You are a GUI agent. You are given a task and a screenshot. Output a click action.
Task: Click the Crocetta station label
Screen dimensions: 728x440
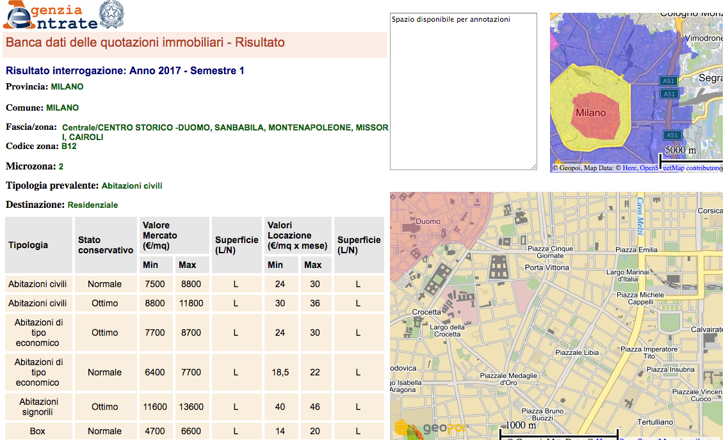[426, 312]
